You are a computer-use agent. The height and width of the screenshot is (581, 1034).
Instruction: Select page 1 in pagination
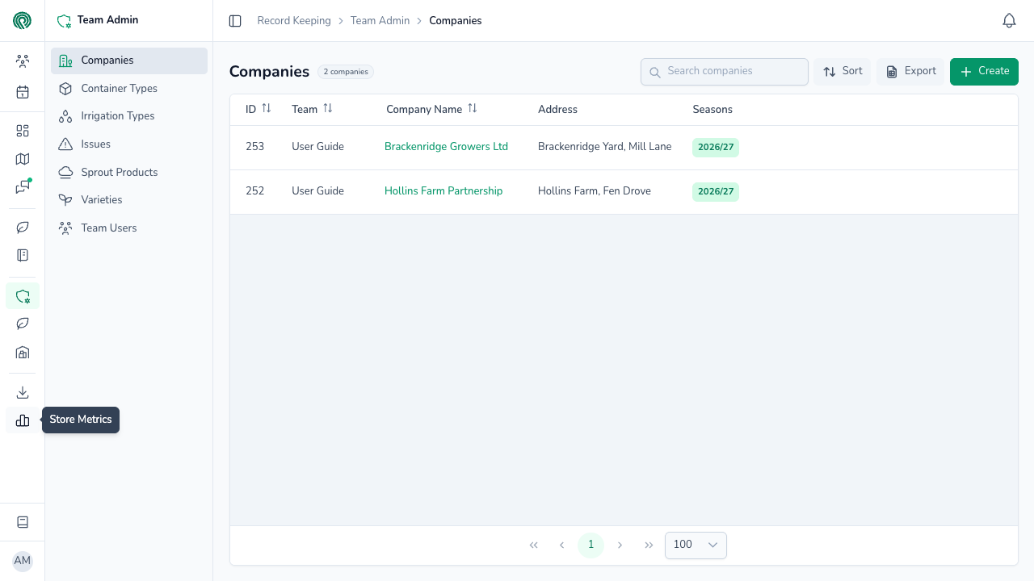591,545
